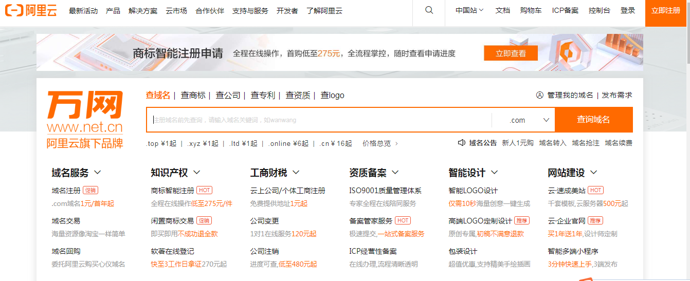The width and height of the screenshot is (690, 281).
Task: Open the 解决方案 menu
Action: coord(143,11)
